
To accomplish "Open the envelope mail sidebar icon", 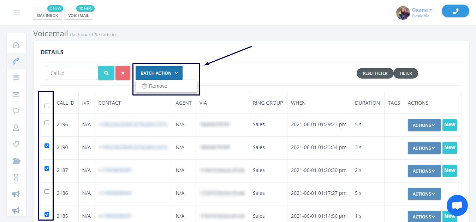I will (x=16, y=94).
